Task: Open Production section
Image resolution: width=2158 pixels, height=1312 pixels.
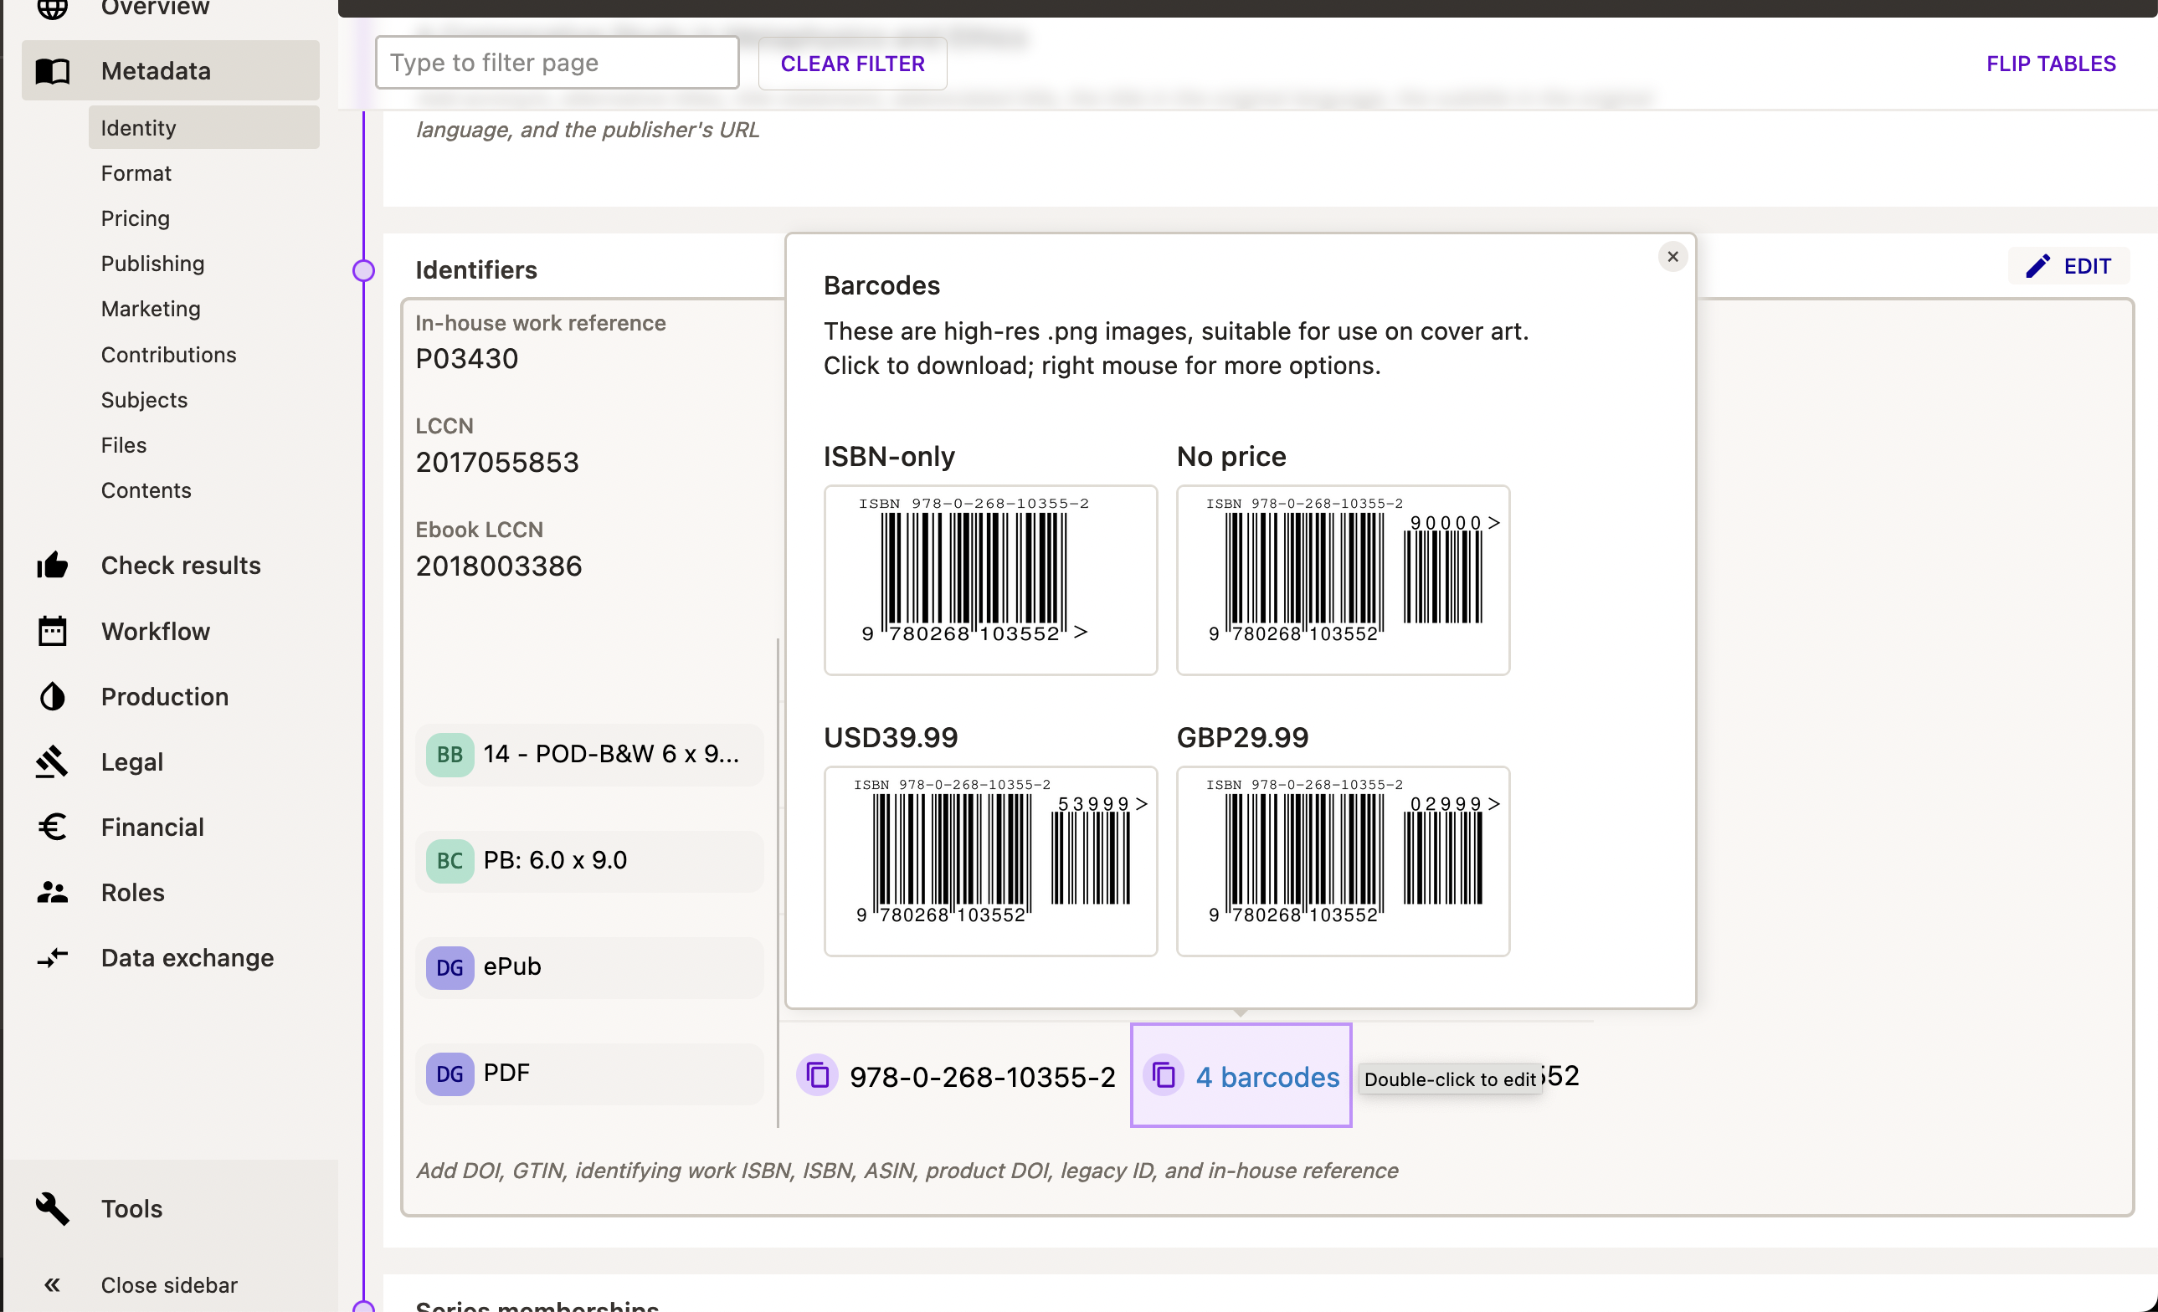Action: pos(165,697)
